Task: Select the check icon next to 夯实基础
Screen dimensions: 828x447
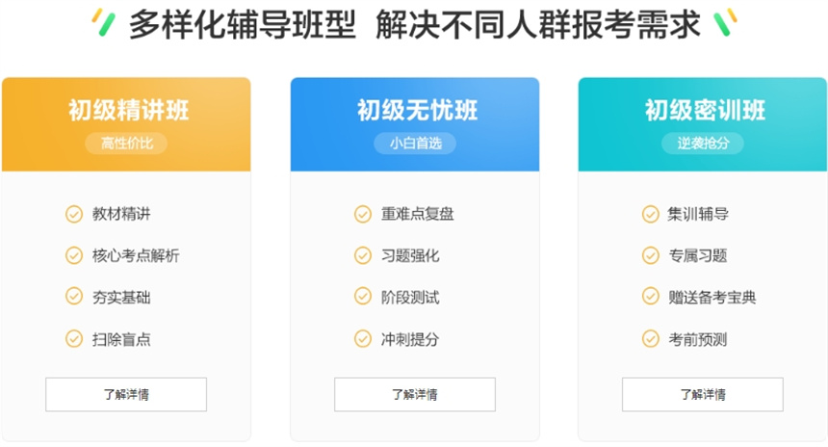Action: click(74, 297)
